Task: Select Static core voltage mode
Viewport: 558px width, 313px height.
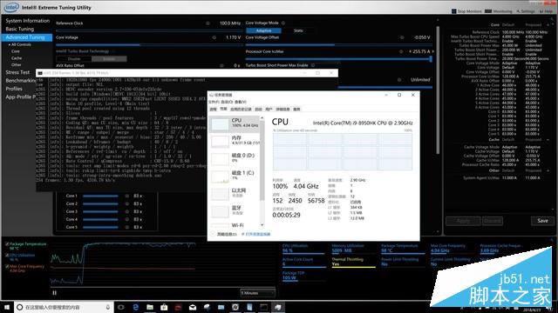Action: pyautogui.click(x=298, y=30)
